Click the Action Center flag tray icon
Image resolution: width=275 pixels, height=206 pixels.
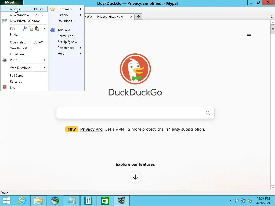coord(237,201)
